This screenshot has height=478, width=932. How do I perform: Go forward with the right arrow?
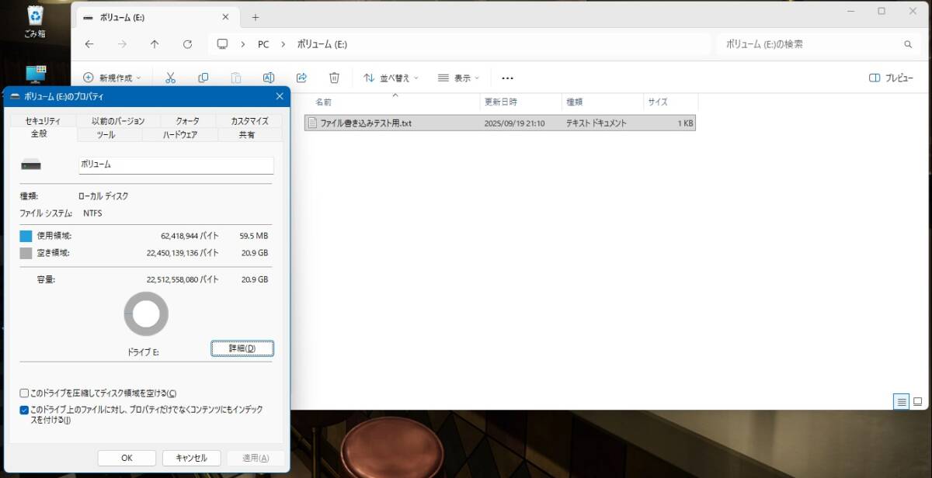coord(122,44)
